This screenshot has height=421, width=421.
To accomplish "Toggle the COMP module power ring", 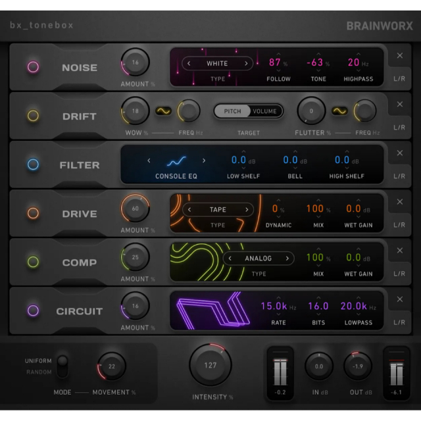I will 34,262.
